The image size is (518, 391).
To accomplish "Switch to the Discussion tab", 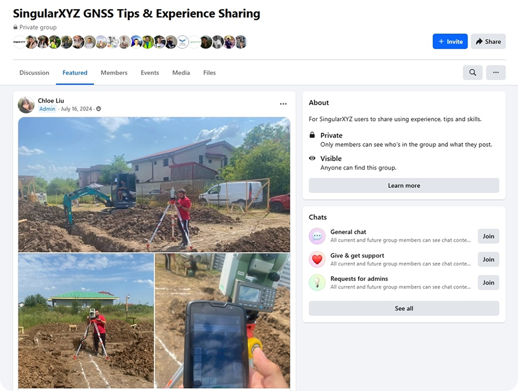I will pyautogui.click(x=34, y=73).
